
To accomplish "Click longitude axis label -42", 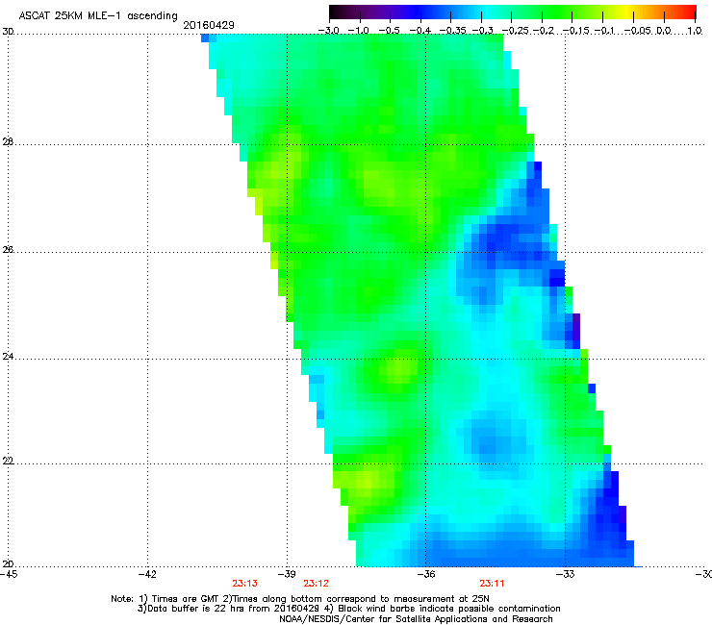I will coord(147,574).
